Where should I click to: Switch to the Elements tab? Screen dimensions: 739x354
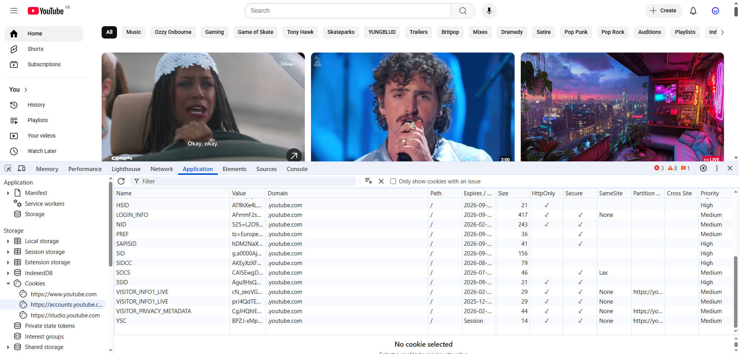coord(234,169)
